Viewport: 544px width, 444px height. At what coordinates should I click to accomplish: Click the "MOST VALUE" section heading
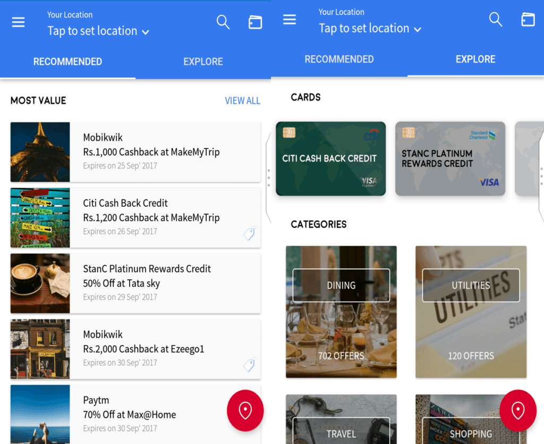[x=38, y=100]
